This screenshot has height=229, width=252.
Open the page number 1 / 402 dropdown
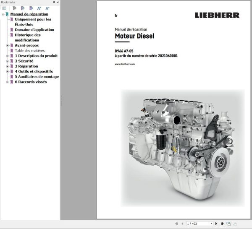point(212,224)
